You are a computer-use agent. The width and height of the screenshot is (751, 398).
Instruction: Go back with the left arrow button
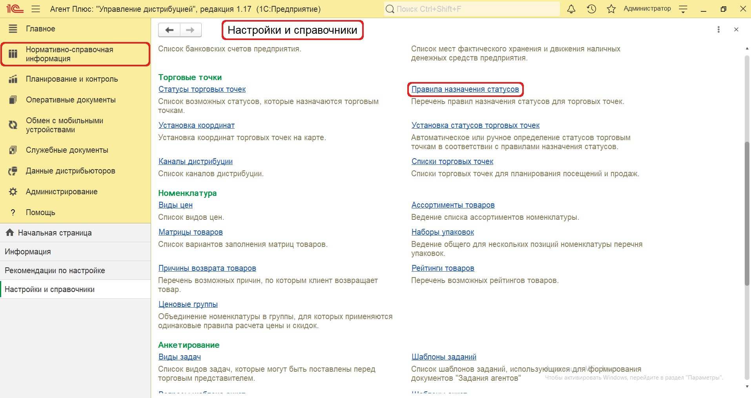click(x=169, y=30)
